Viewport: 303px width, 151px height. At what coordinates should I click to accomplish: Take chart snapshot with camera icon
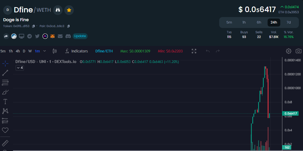[x=299, y=51]
